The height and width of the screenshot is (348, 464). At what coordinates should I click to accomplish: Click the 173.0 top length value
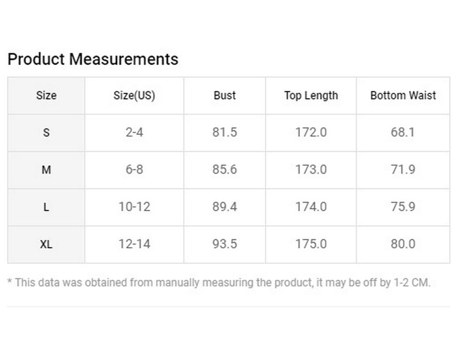coord(311,170)
